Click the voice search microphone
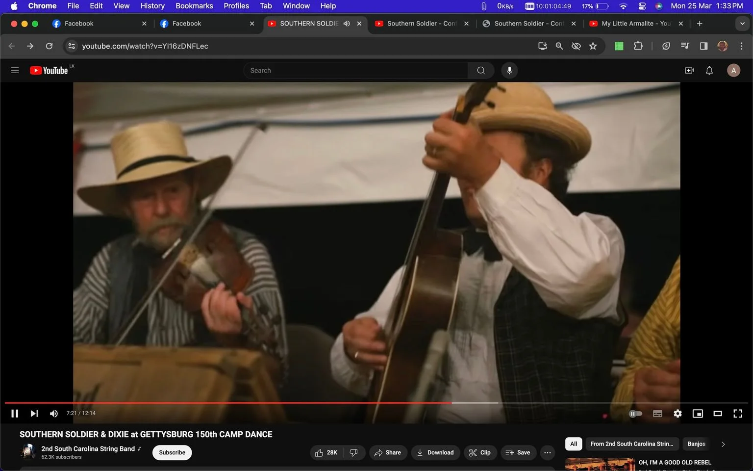The width and height of the screenshot is (753, 471). (x=509, y=71)
